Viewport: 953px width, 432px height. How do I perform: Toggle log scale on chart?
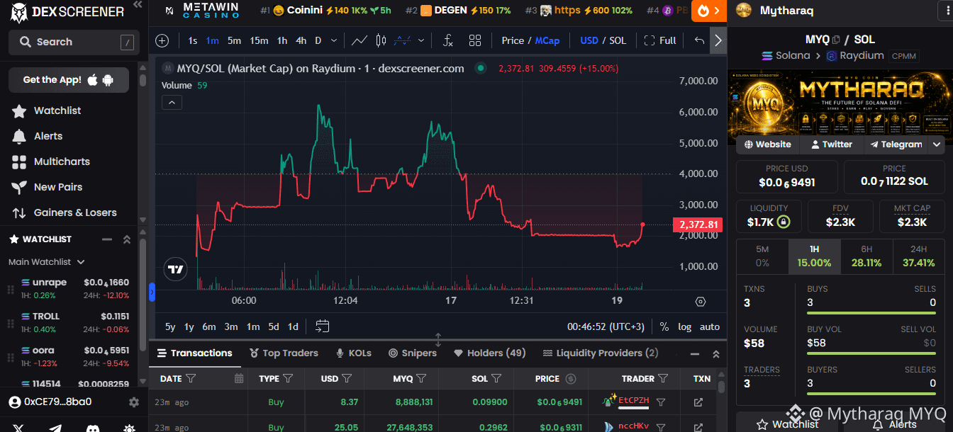685,326
